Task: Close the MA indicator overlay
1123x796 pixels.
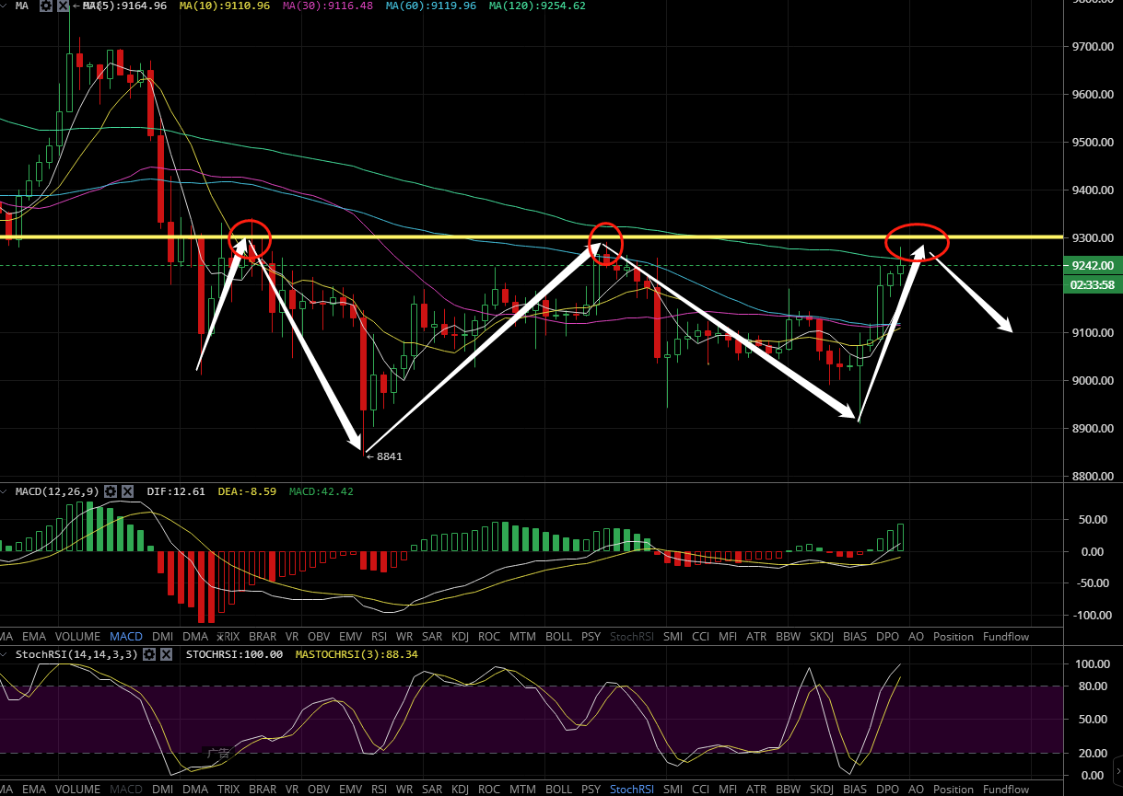Action: (63, 6)
